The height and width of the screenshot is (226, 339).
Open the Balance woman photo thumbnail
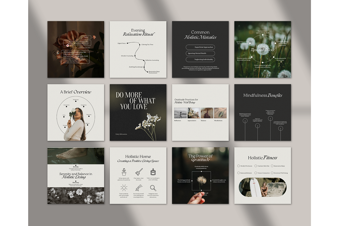click(207, 113)
